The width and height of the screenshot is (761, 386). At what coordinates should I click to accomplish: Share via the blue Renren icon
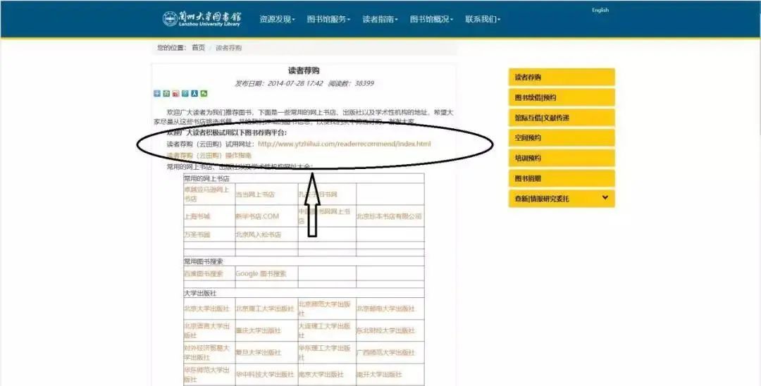pos(194,94)
